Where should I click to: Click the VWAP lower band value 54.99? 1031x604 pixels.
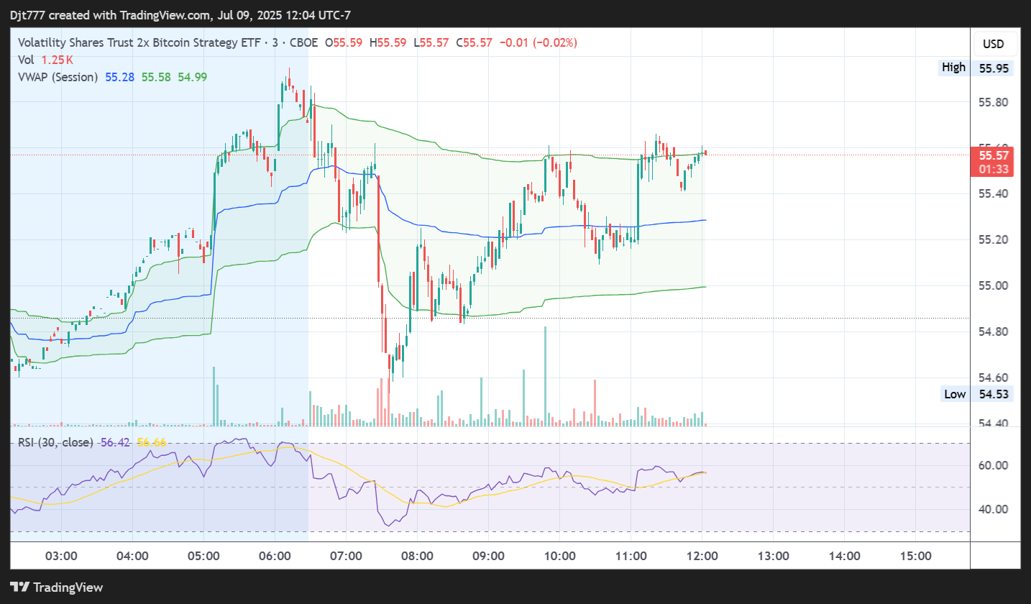point(192,76)
